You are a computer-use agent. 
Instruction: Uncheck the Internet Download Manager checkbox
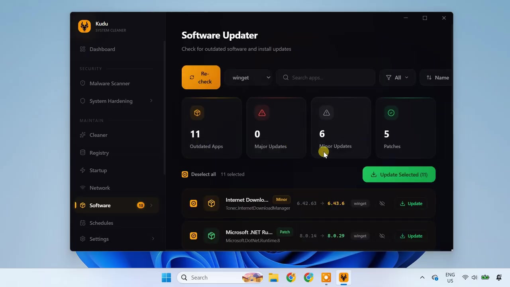[193, 203]
